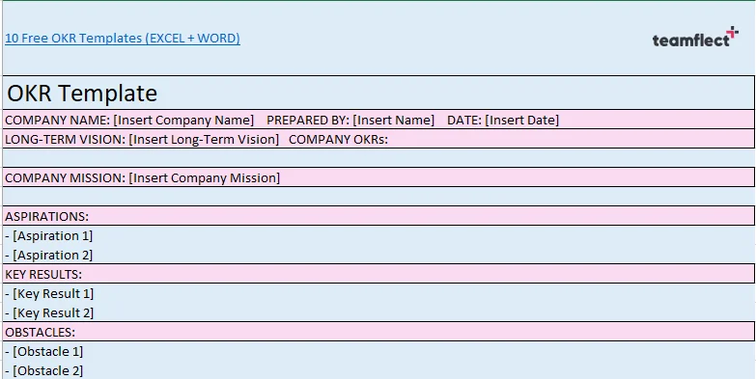Screen dimensions: 756x379
Task: Select the OBSTACLES: header cell
Action: 378,332
